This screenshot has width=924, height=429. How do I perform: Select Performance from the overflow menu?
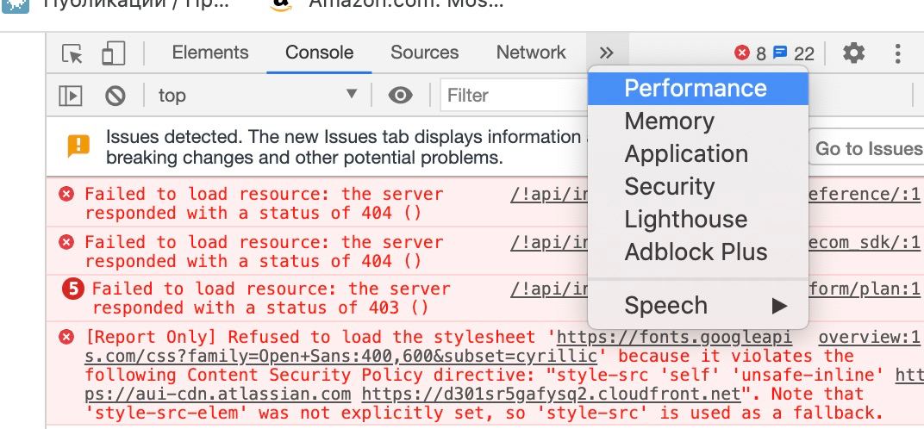tap(697, 89)
